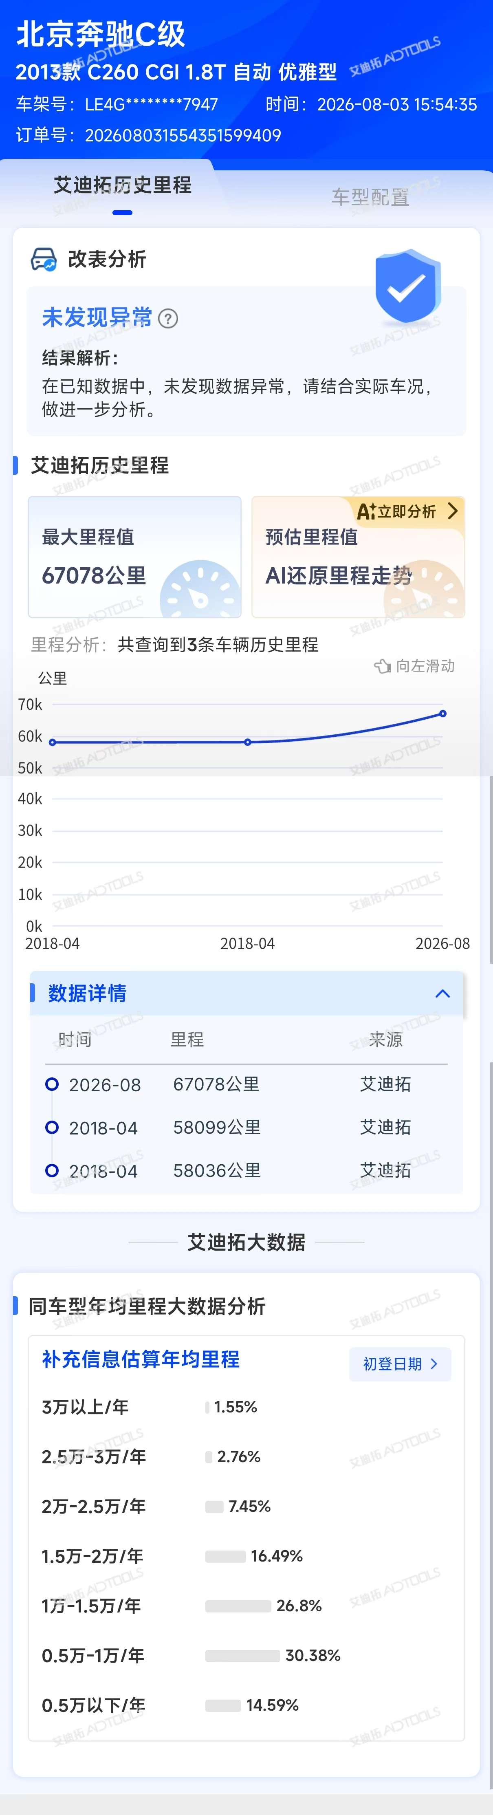Tap the AI 立即分析 button

click(408, 511)
